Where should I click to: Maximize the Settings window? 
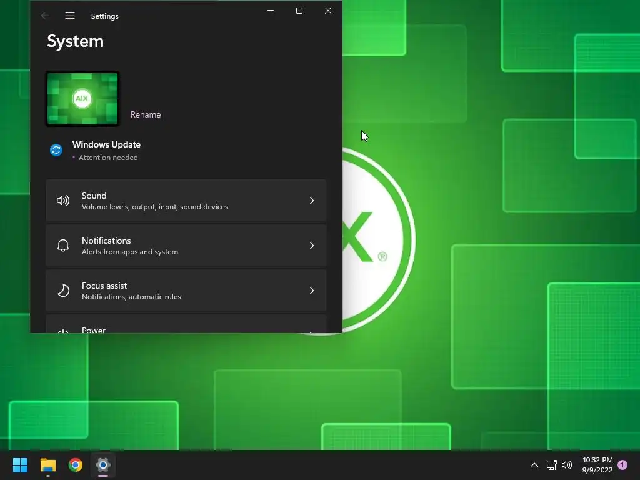click(299, 11)
